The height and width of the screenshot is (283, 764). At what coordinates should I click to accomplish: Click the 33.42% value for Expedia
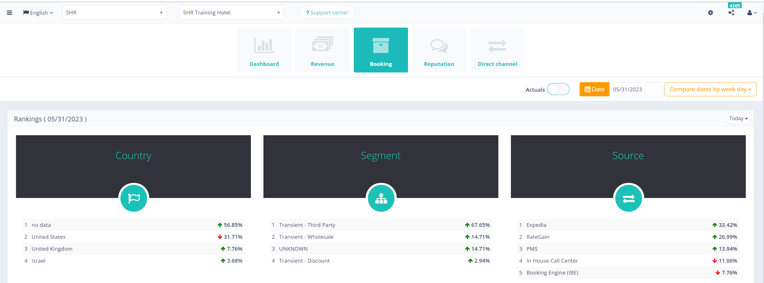[x=728, y=225]
